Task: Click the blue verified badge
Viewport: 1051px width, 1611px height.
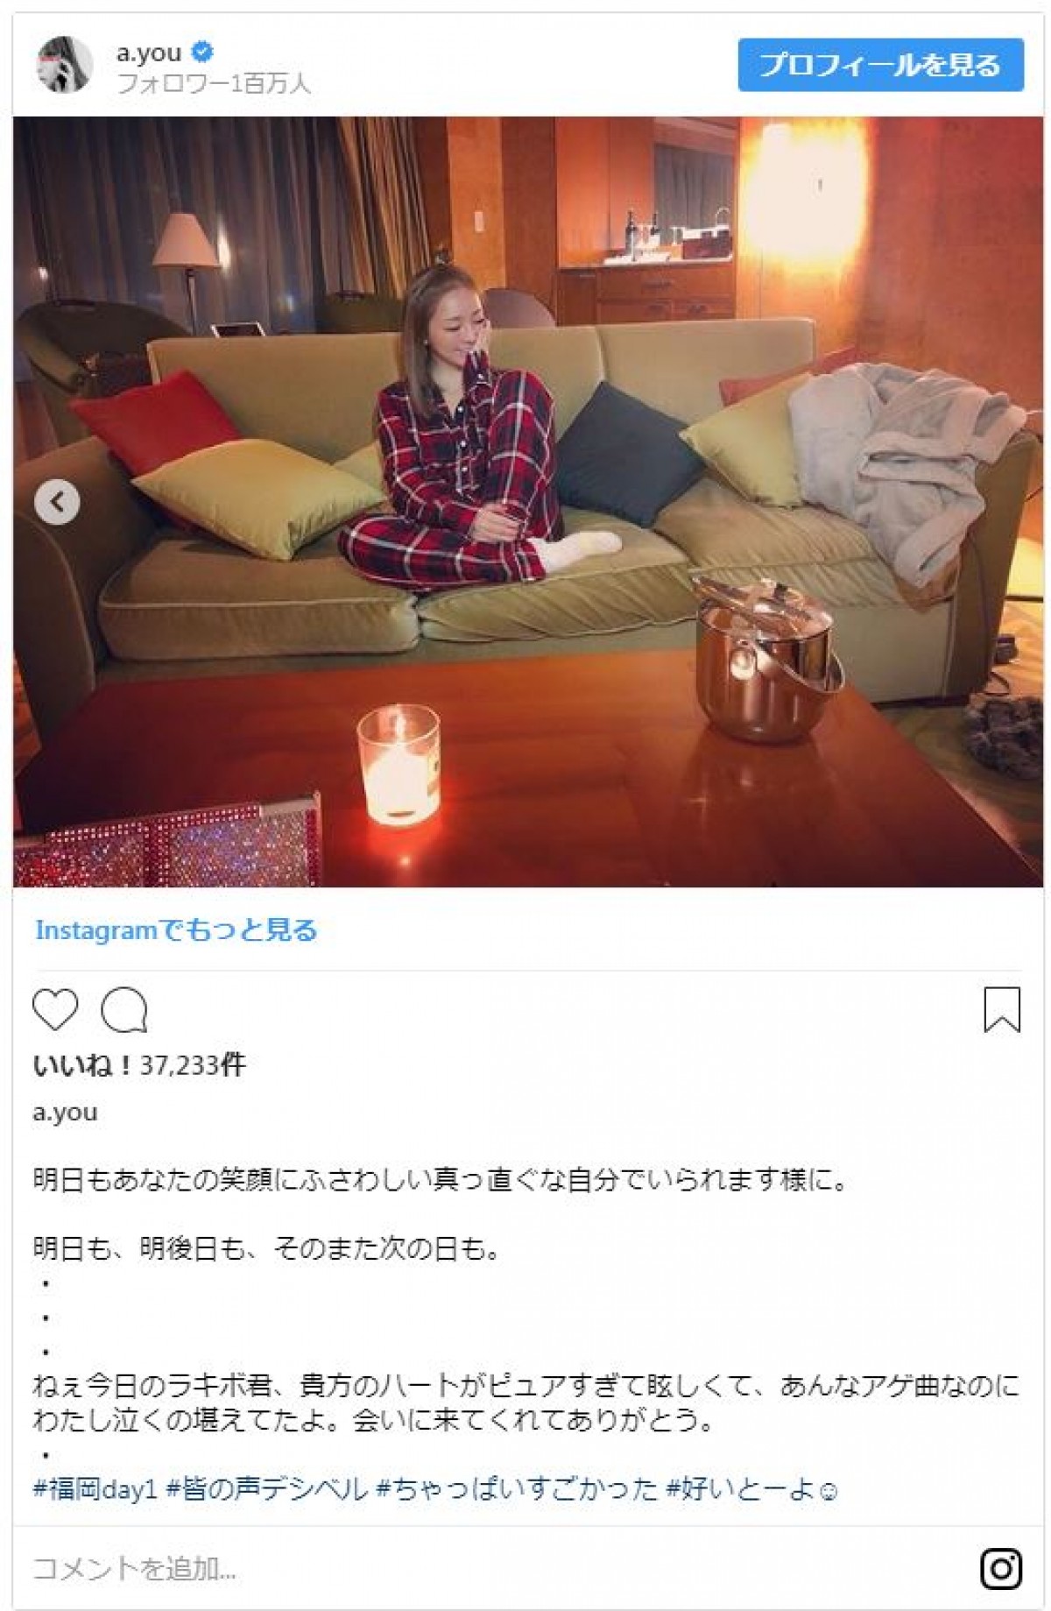Action: tap(202, 53)
